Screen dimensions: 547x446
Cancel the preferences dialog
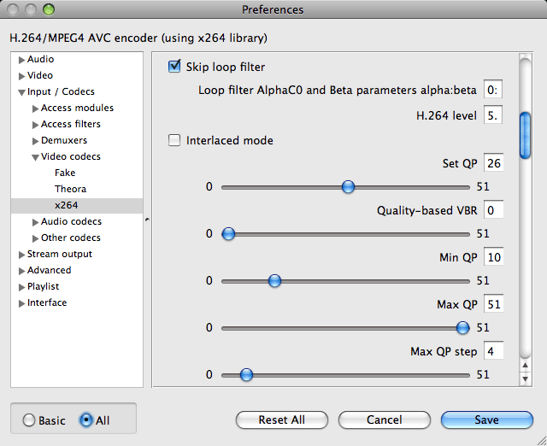(385, 420)
